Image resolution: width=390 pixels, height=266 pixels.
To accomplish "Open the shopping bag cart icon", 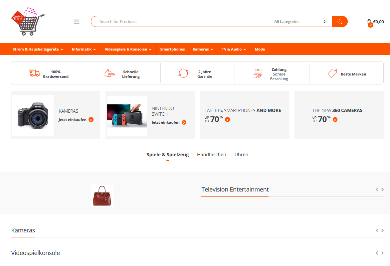I will click(x=369, y=22).
